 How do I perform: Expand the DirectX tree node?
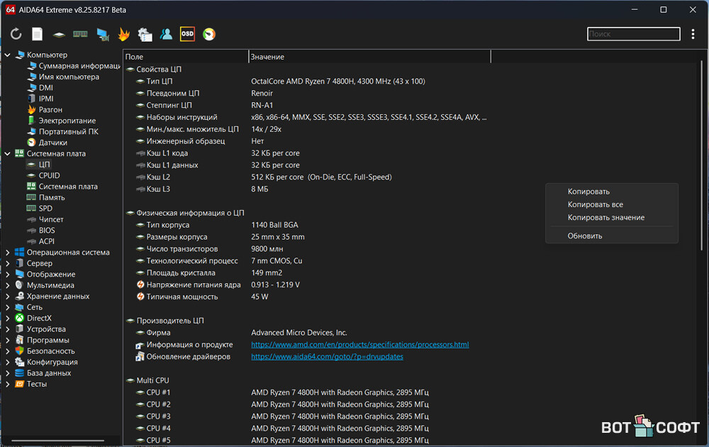point(8,319)
